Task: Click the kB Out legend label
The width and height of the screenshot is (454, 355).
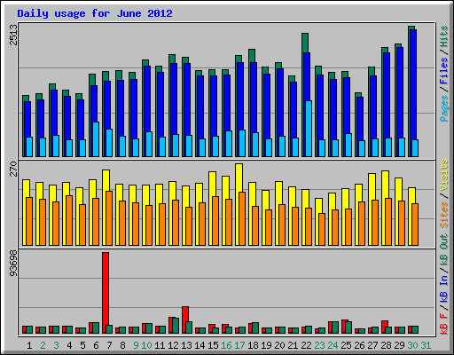Action: tap(443, 250)
